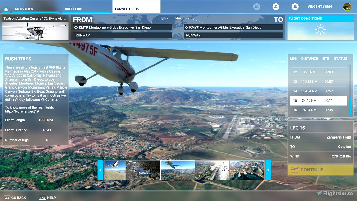The height and width of the screenshot is (201, 357).
Task: Click the Cessna 172 Skyhawk aircraft picture
Action: tap(35, 31)
